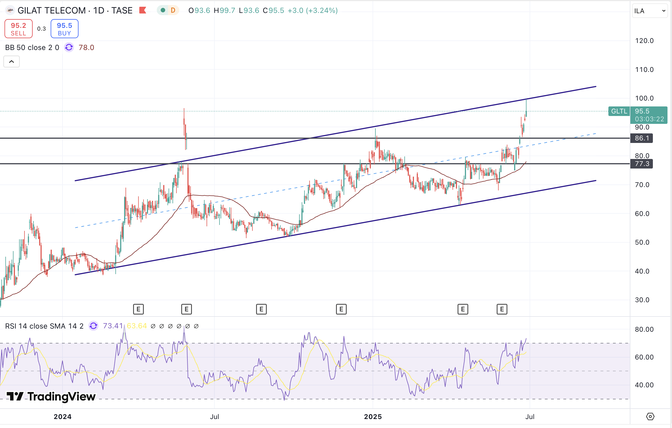Click the TradingView logo
This screenshot has height=428, width=672.
[x=51, y=396]
